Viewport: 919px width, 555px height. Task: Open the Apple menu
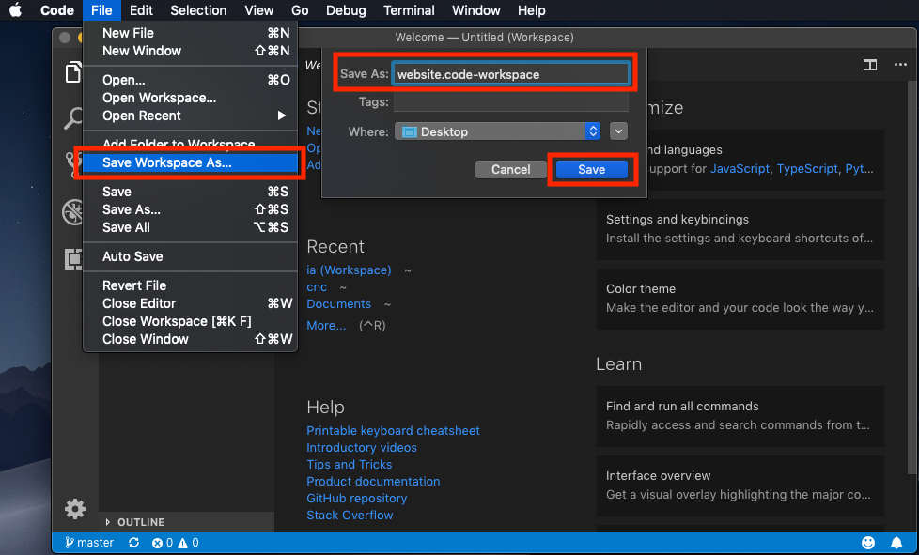(x=15, y=10)
